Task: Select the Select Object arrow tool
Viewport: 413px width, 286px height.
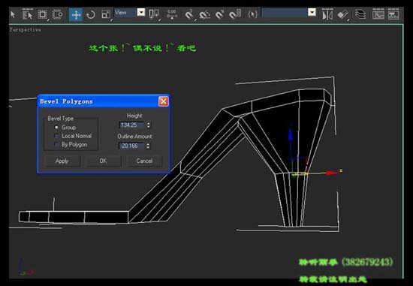Action: [x=13, y=14]
